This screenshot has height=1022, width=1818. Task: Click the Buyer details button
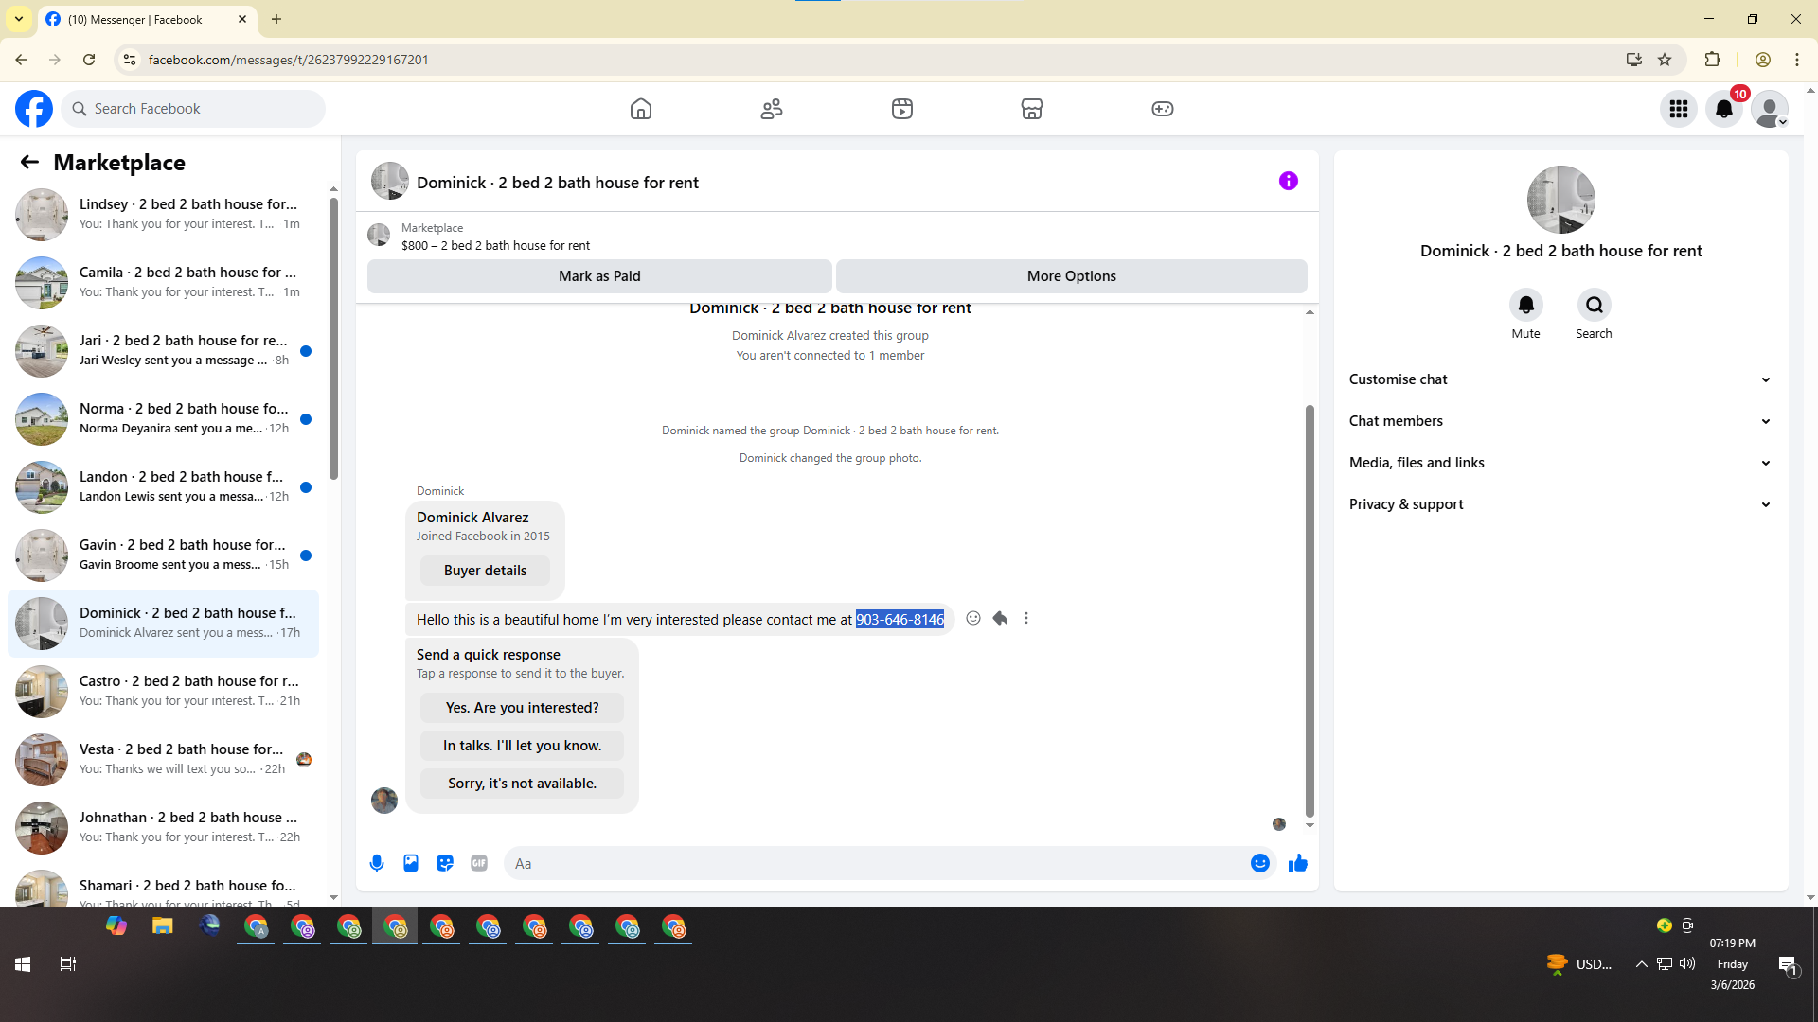[485, 571]
